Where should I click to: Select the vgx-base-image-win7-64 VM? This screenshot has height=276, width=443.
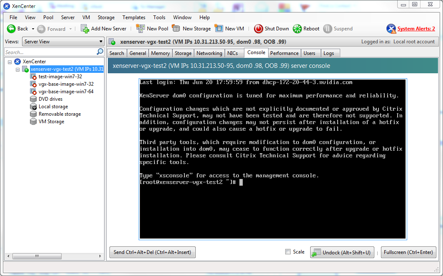pos(66,91)
